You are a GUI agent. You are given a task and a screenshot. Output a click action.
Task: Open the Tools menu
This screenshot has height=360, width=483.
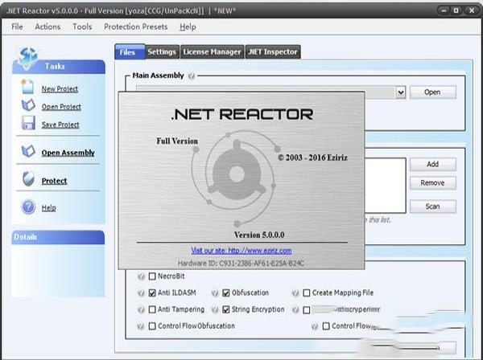[82, 27]
